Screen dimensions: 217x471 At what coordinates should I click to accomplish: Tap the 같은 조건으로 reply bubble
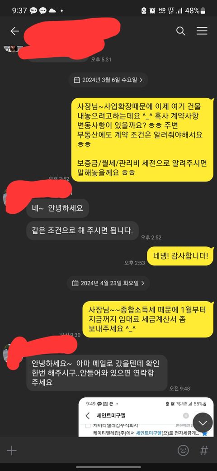click(82, 231)
